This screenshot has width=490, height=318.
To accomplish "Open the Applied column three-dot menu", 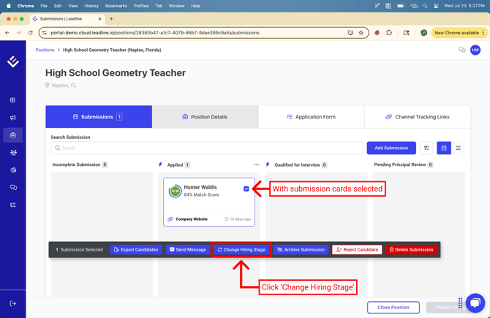I will 257,165.
